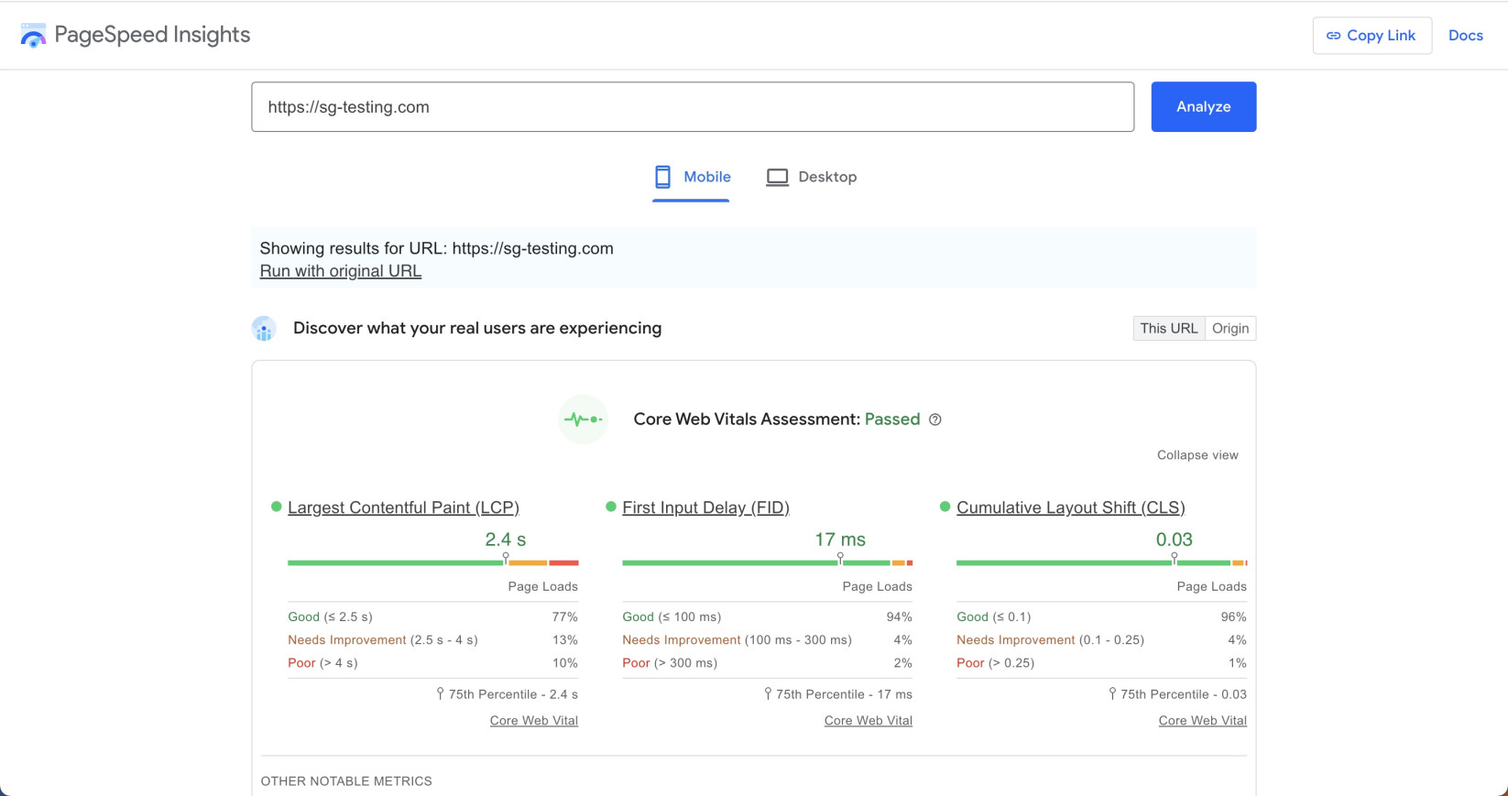The height and width of the screenshot is (796, 1508).
Task: Click the FID value 17 ms
Action: coord(840,540)
